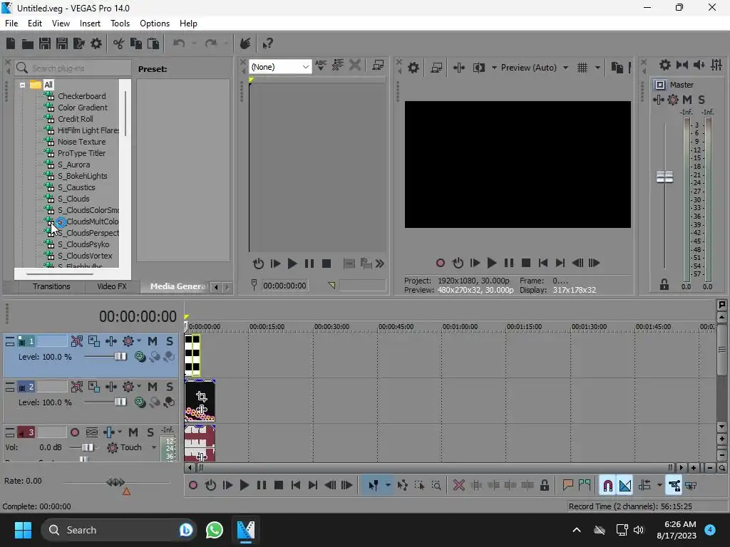The width and height of the screenshot is (730, 547).
Task: Switch to the Transitions tab
Action: pos(51,286)
